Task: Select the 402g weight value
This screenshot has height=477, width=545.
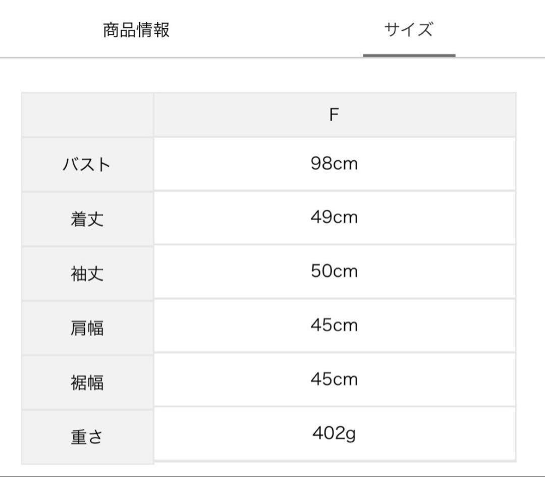Action: [335, 433]
